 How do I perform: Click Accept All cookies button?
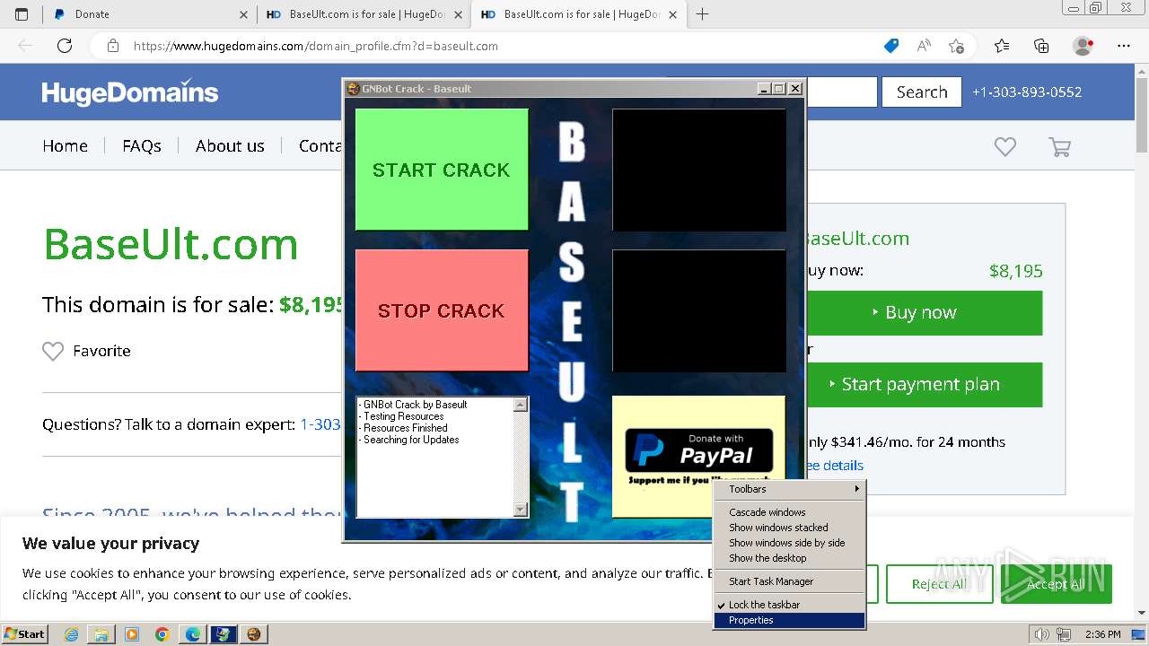pyautogui.click(x=1056, y=584)
